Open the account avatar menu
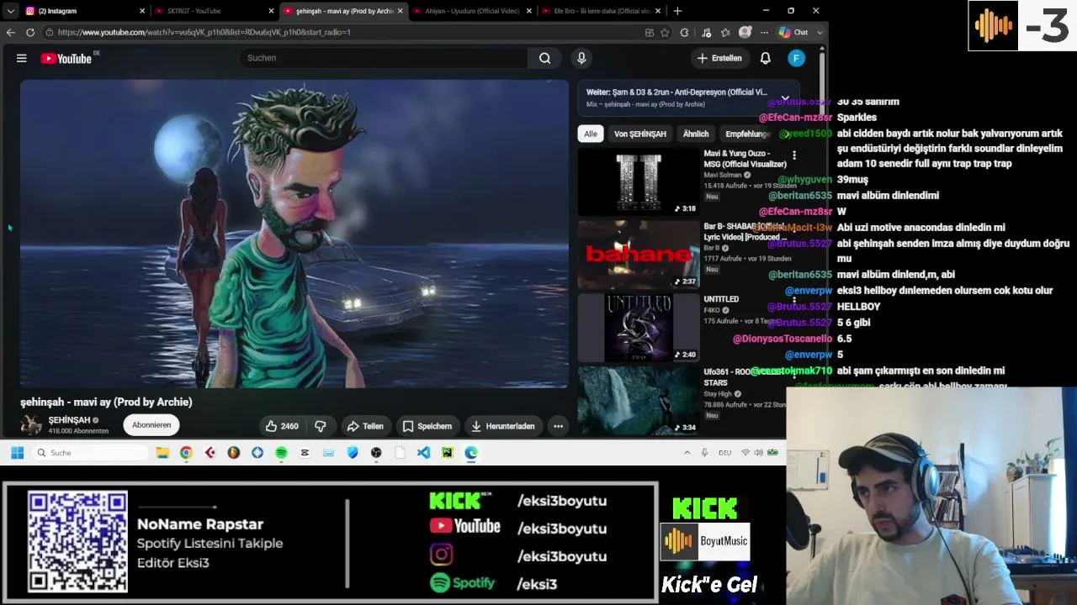The image size is (1077, 605). tap(796, 58)
